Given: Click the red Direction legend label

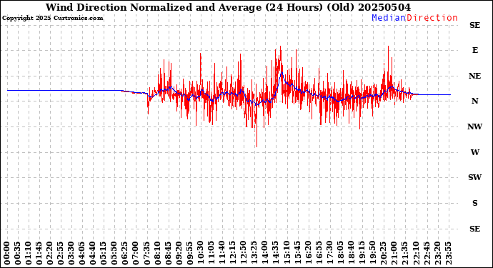Looking at the screenshot, I should (x=432, y=18).
